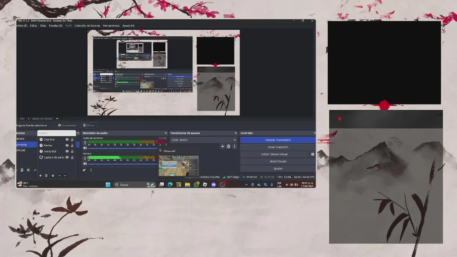The height and width of the screenshot is (257, 457).
Task: Move scene up in Escenas toolbar
Action: pyautogui.click(x=35, y=170)
